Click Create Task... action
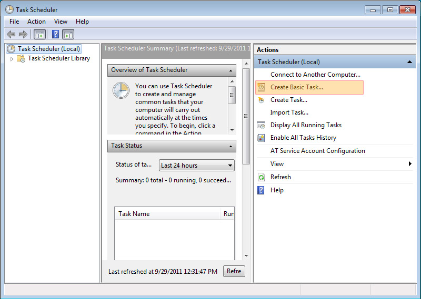The image size is (421, 299). [x=289, y=100]
